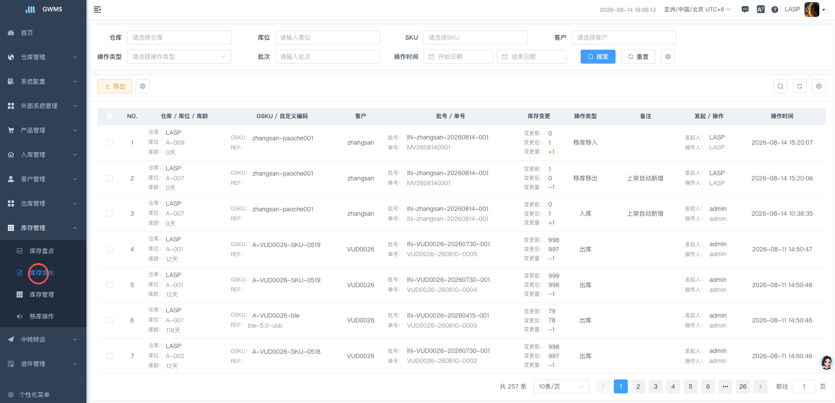Open the customer service assistant avatar
This screenshot has height=403, width=835.
coord(826,362)
